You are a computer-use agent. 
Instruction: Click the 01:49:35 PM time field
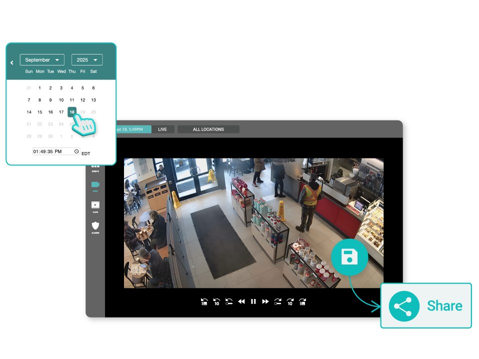click(x=52, y=151)
